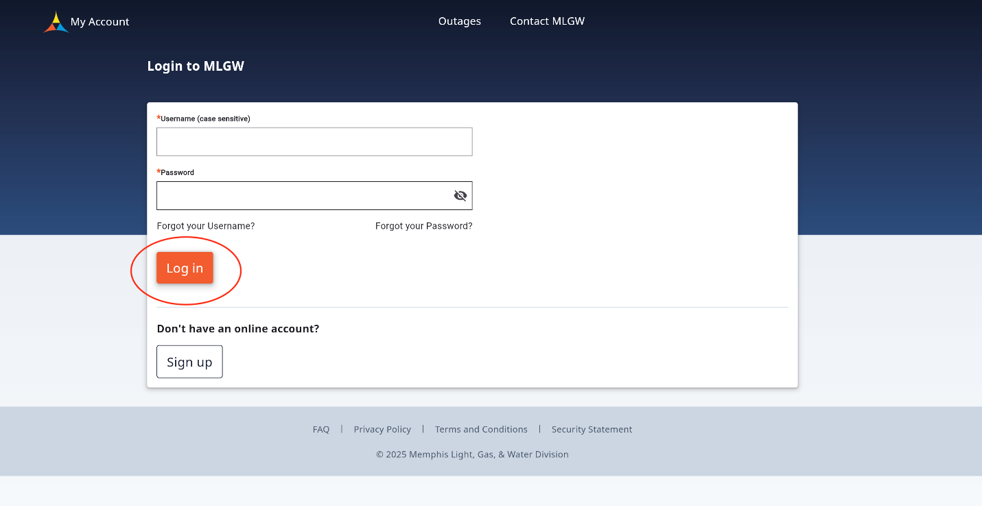Viewport: 982px width, 506px height.
Task: Open Terms and Conditions footer link
Action: [481, 430]
